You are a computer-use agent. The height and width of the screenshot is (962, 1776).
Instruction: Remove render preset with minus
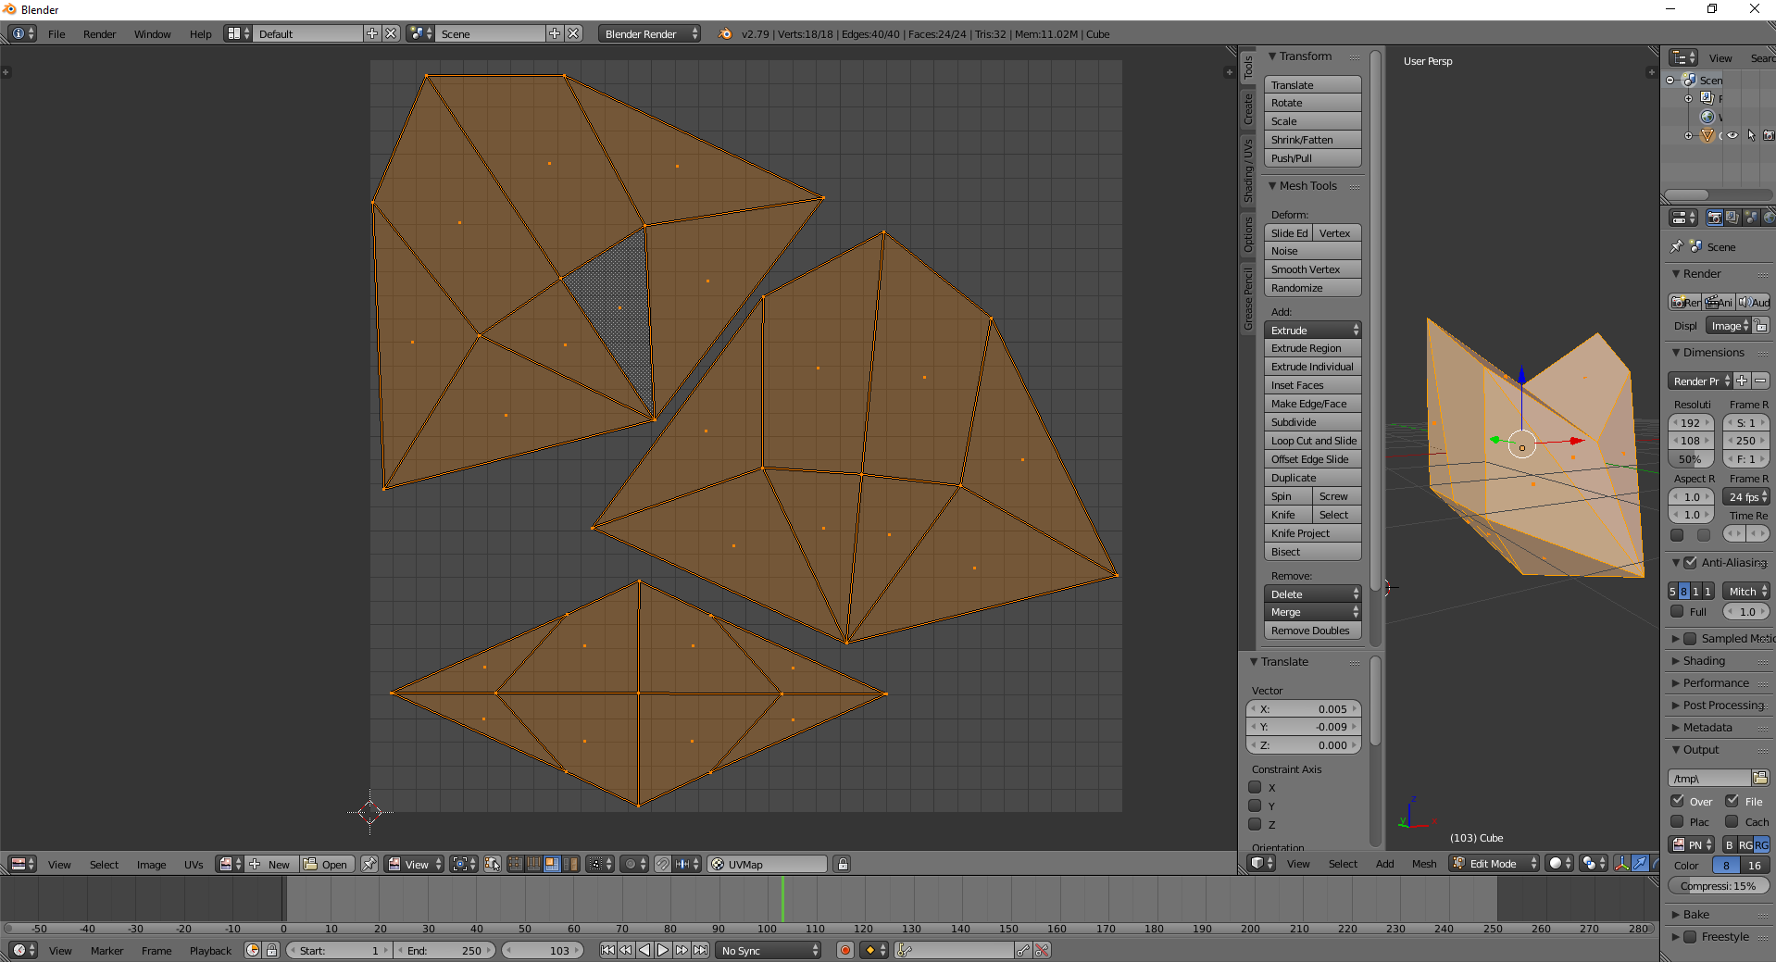pos(1760,381)
